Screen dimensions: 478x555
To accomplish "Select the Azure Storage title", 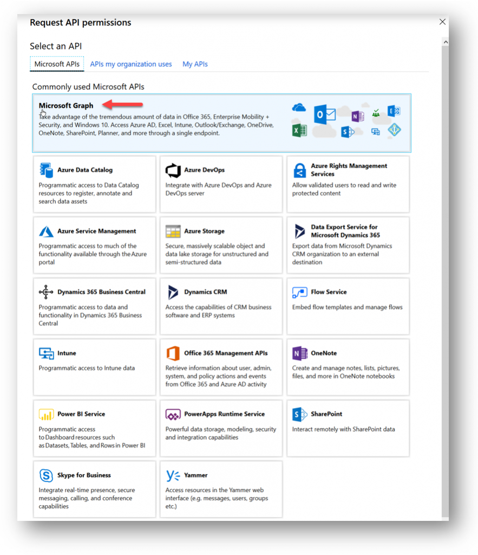I will click(204, 231).
